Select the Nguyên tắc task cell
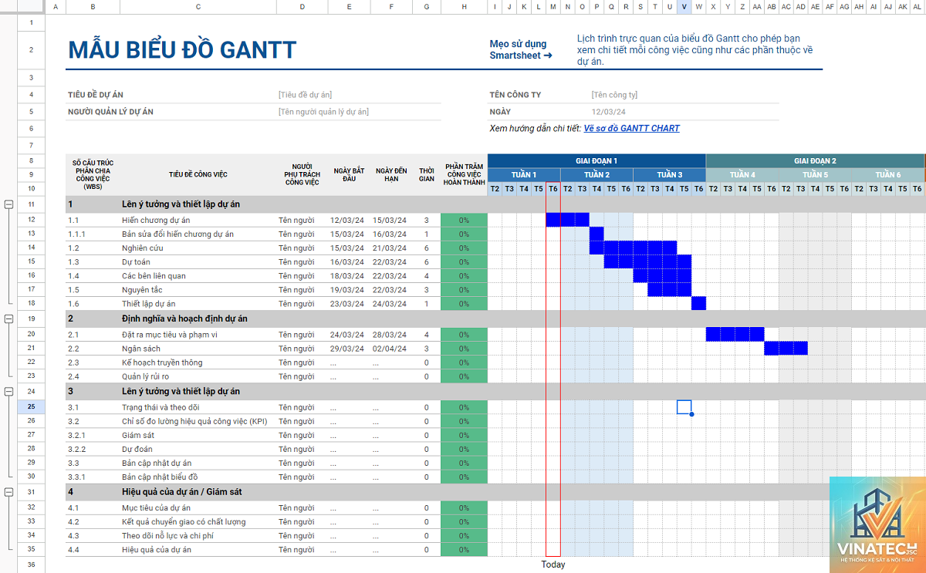The width and height of the screenshot is (926, 573). [198, 289]
